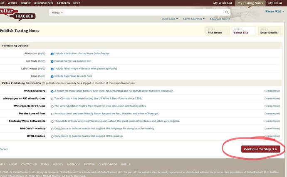This screenshot has height=177, width=287.
Task: Select the HTML Markup radio button
Action: click(52, 136)
